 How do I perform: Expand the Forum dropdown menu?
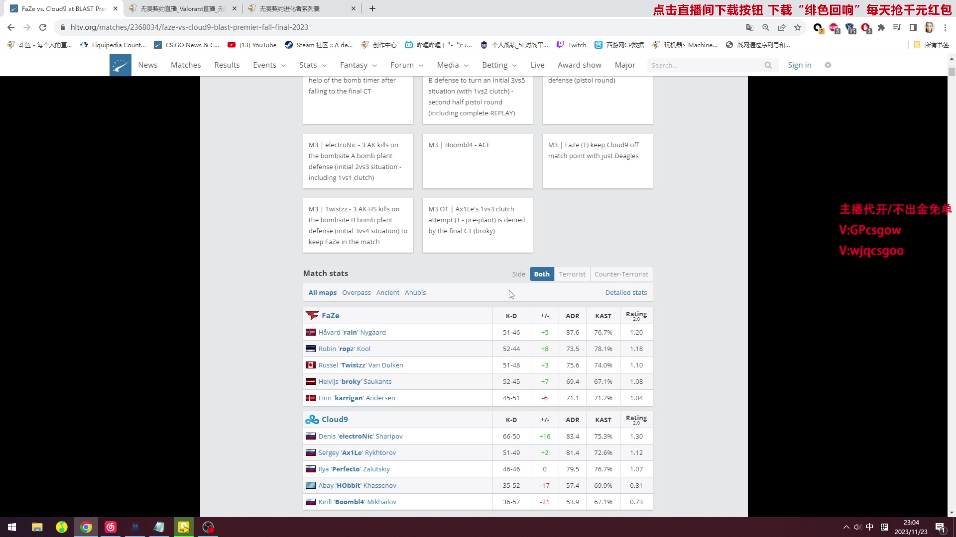[x=407, y=65]
